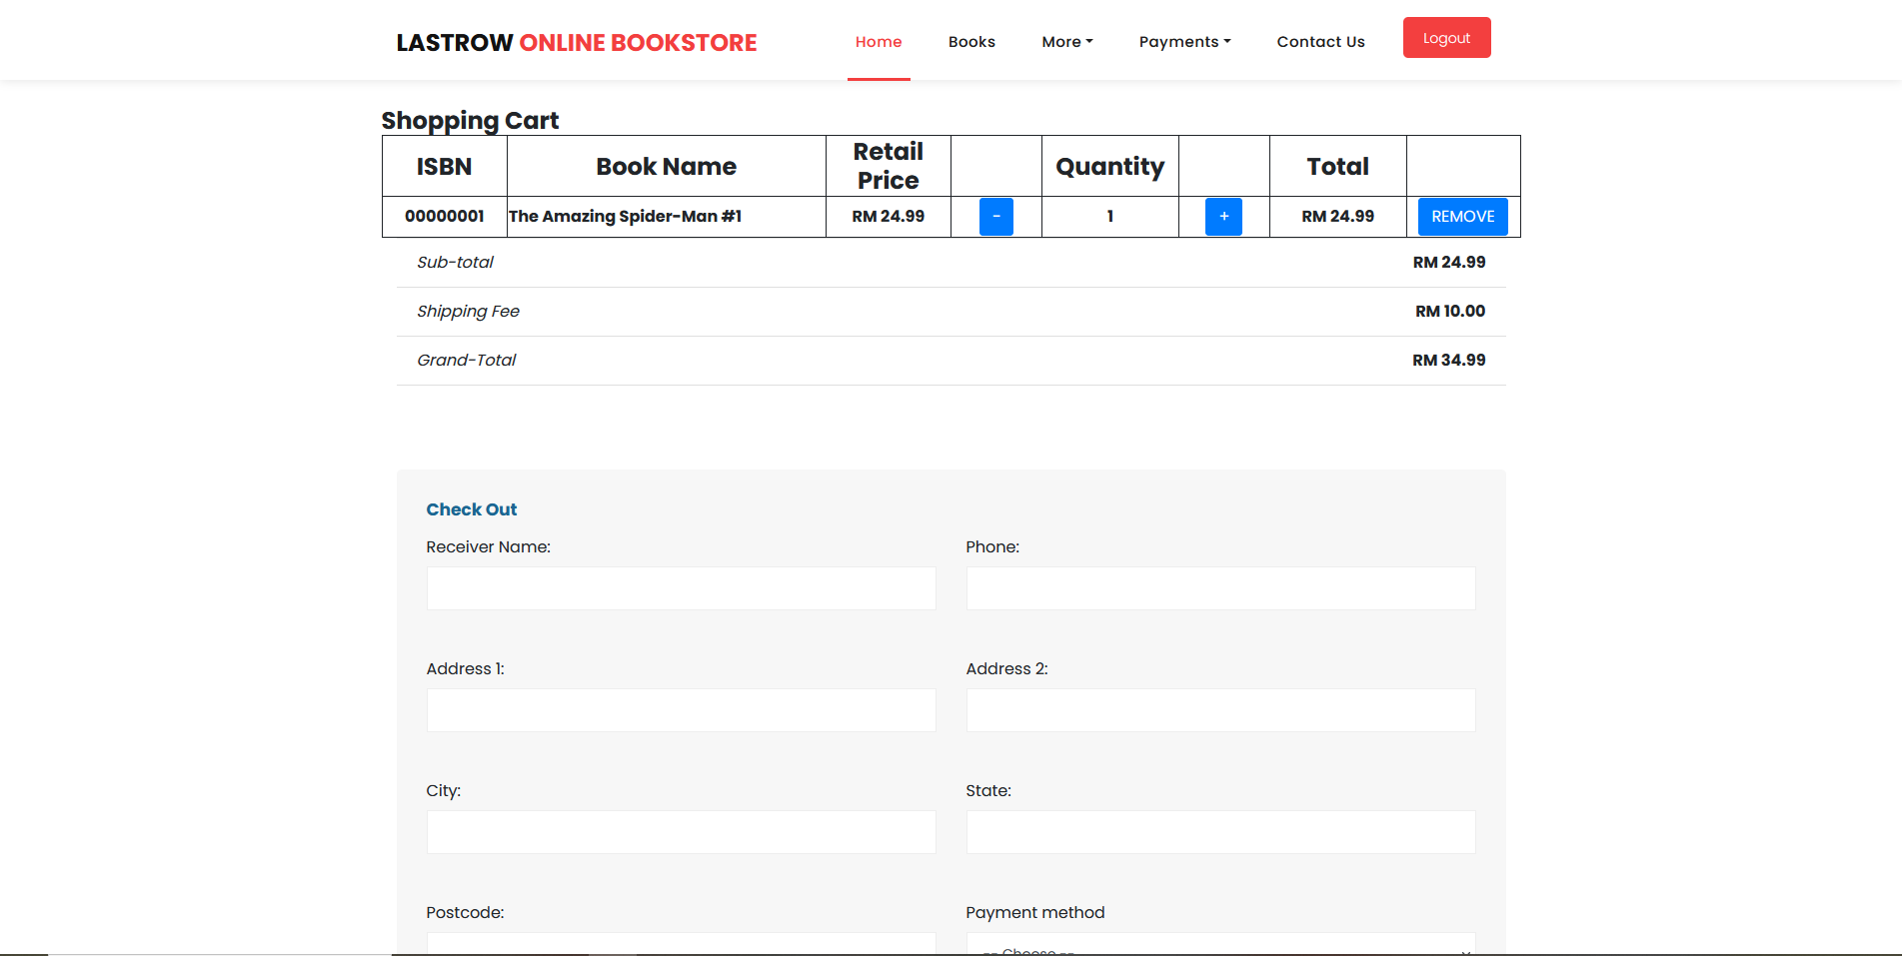This screenshot has width=1902, height=956.
Task: Increase the Spider-Man quantity with plus button
Action: pos(1223,216)
